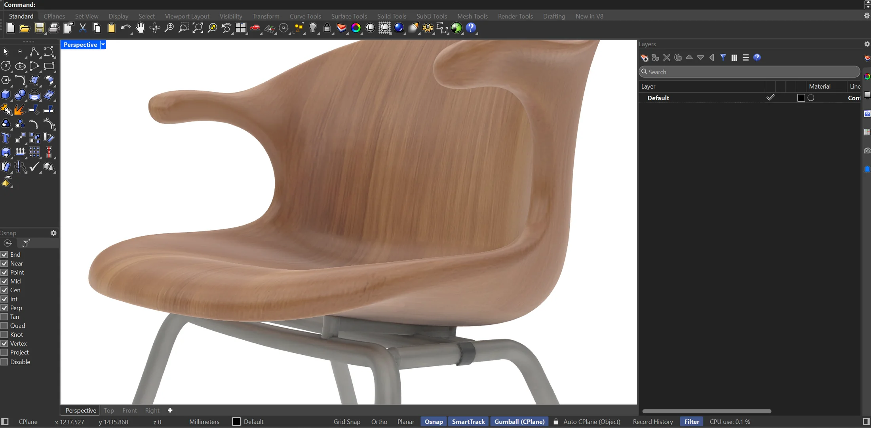
Task: Switch to the Top viewport tab
Action: (x=109, y=411)
